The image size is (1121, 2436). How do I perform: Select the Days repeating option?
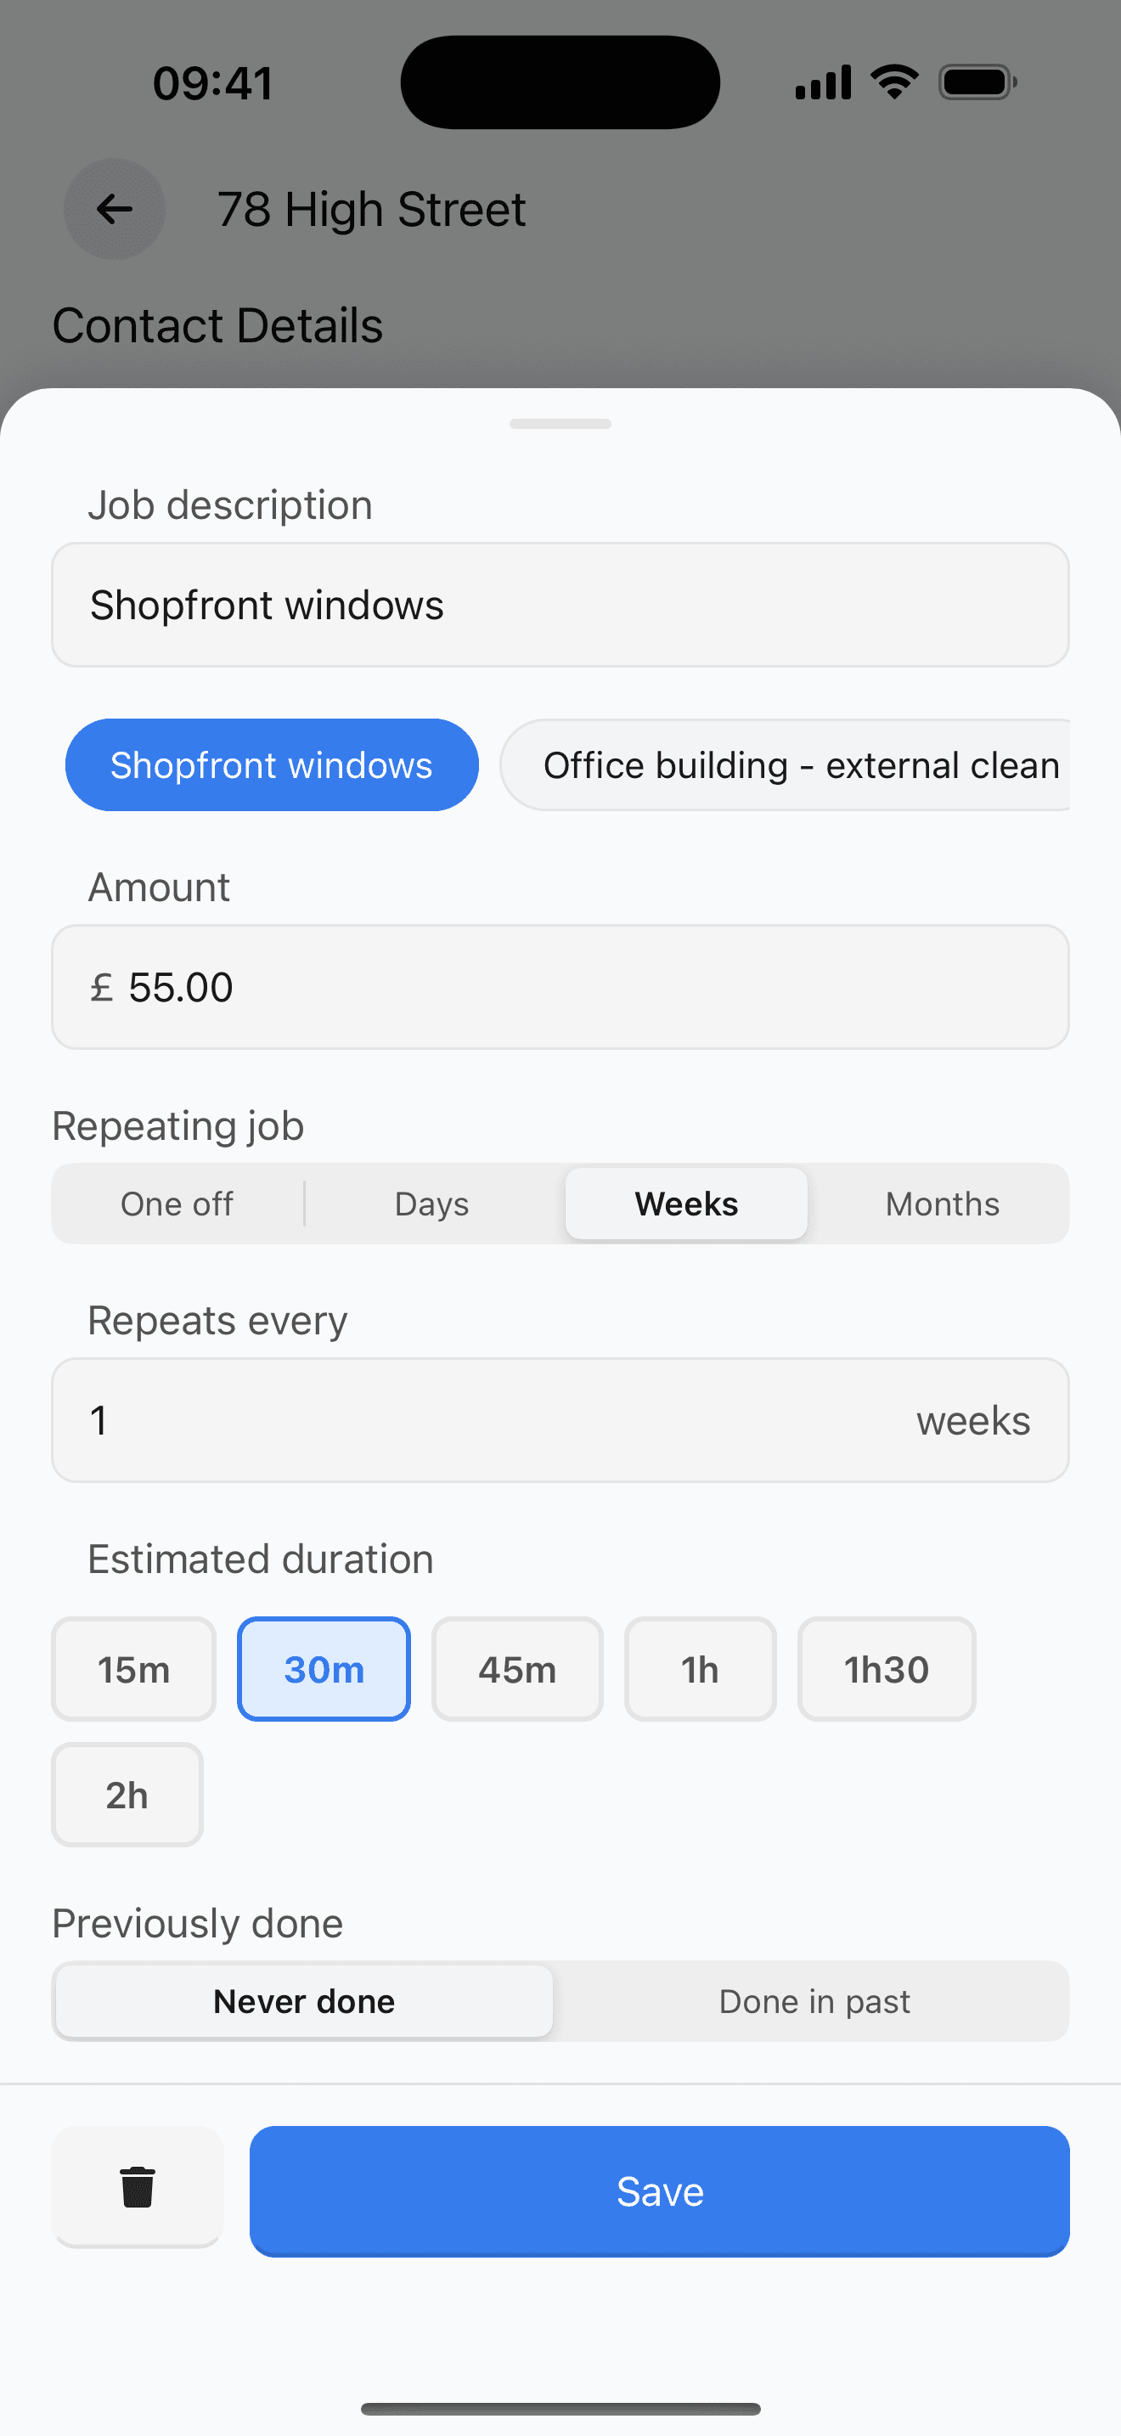pos(431,1203)
